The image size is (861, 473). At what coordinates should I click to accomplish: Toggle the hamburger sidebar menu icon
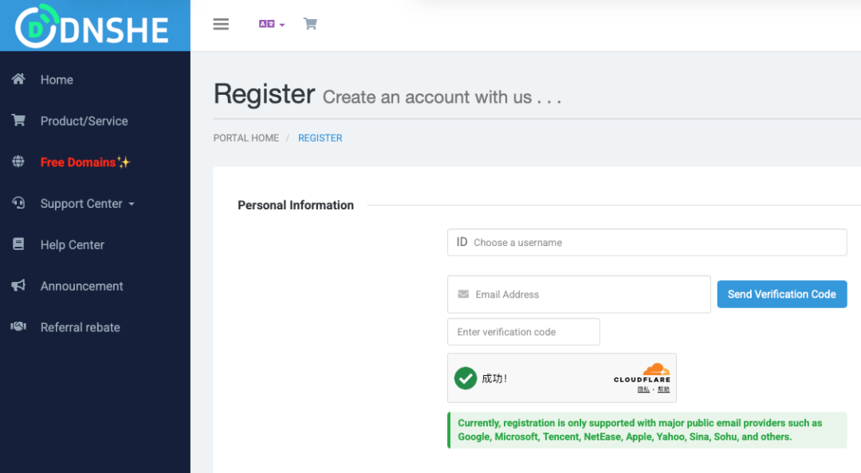pos(221,24)
